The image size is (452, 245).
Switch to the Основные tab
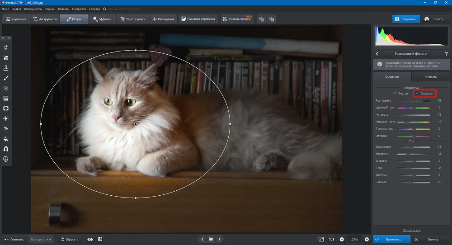(392, 77)
